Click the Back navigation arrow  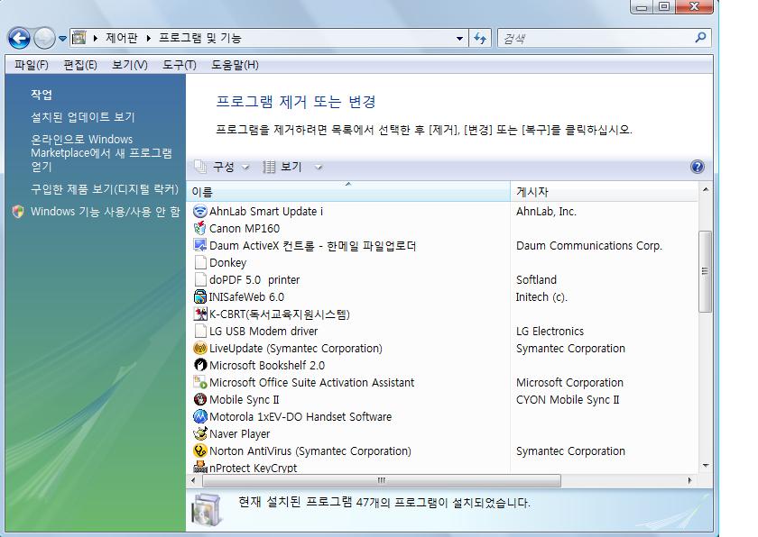[x=19, y=38]
